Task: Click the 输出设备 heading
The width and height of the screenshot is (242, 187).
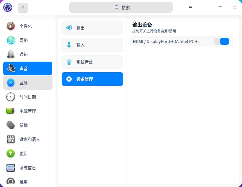Action: coord(142,25)
